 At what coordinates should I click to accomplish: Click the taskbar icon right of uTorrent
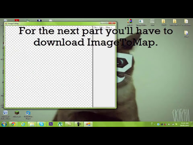pos(70,124)
